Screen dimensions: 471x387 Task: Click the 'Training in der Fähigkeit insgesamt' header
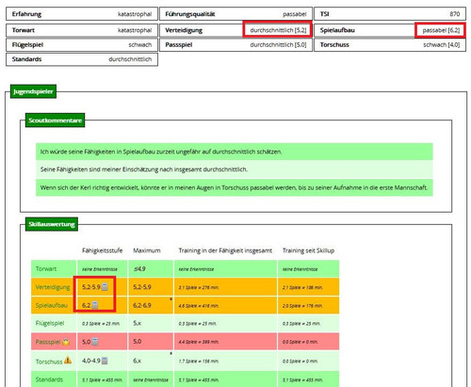[225, 250]
